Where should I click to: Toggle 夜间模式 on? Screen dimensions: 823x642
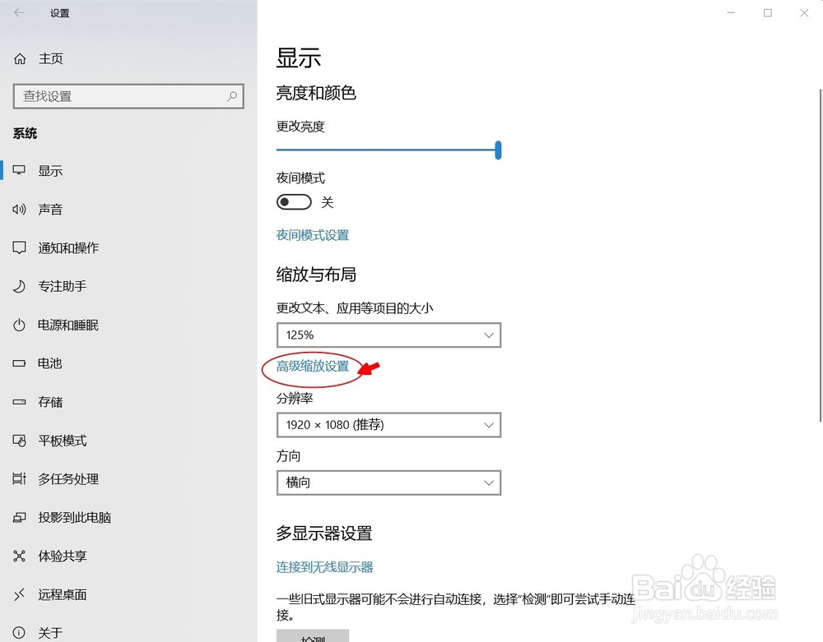click(294, 201)
